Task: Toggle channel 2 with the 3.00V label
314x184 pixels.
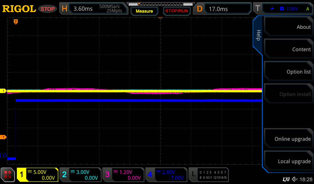Action: tap(80, 175)
